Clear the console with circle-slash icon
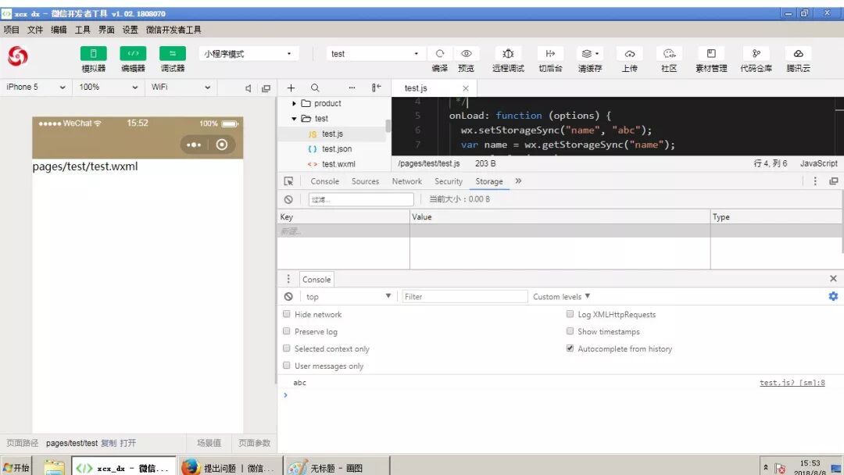The height and width of the screenshot is (475, 844). click(288, 296)
